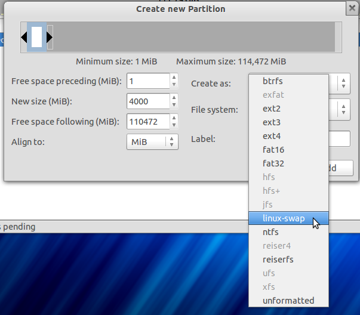This screenshot has height=315, width=360.
Task: Pick ntfs from the file system list
Action: pos(271,232)
